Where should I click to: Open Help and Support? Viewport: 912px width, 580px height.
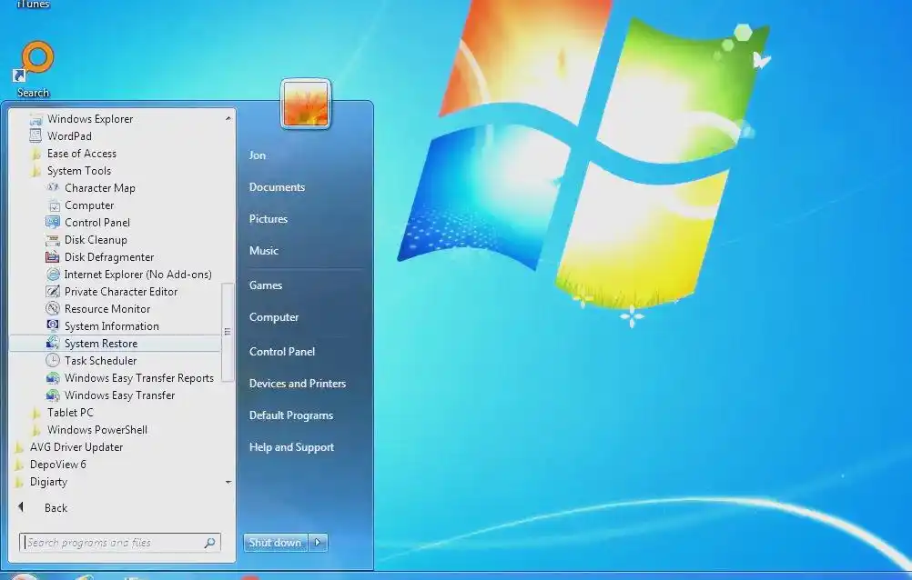coord(291,446)
